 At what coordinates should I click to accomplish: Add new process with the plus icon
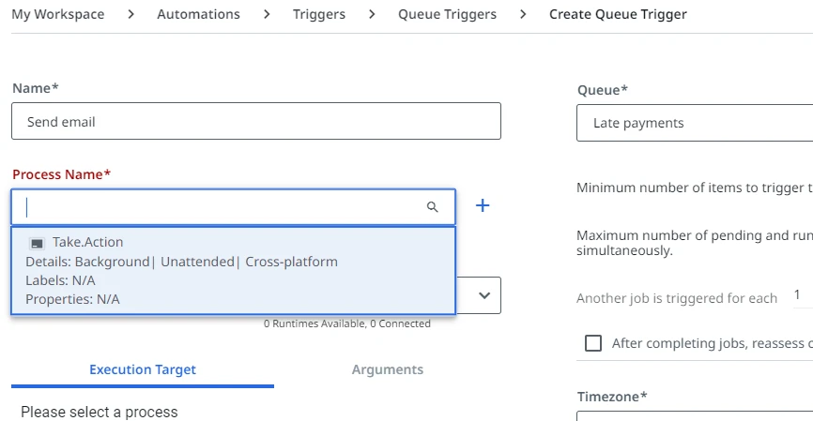pos(483,205)
